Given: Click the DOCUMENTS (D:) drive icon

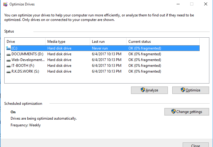Looking at the screenshot, I should click(x=8, y=54).
